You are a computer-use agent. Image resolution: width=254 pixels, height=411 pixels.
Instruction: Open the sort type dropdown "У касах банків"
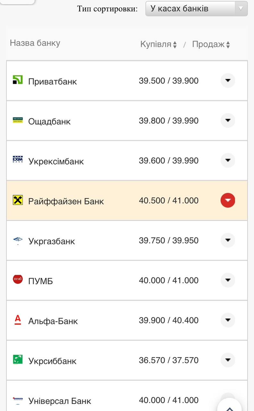[196, 9]
